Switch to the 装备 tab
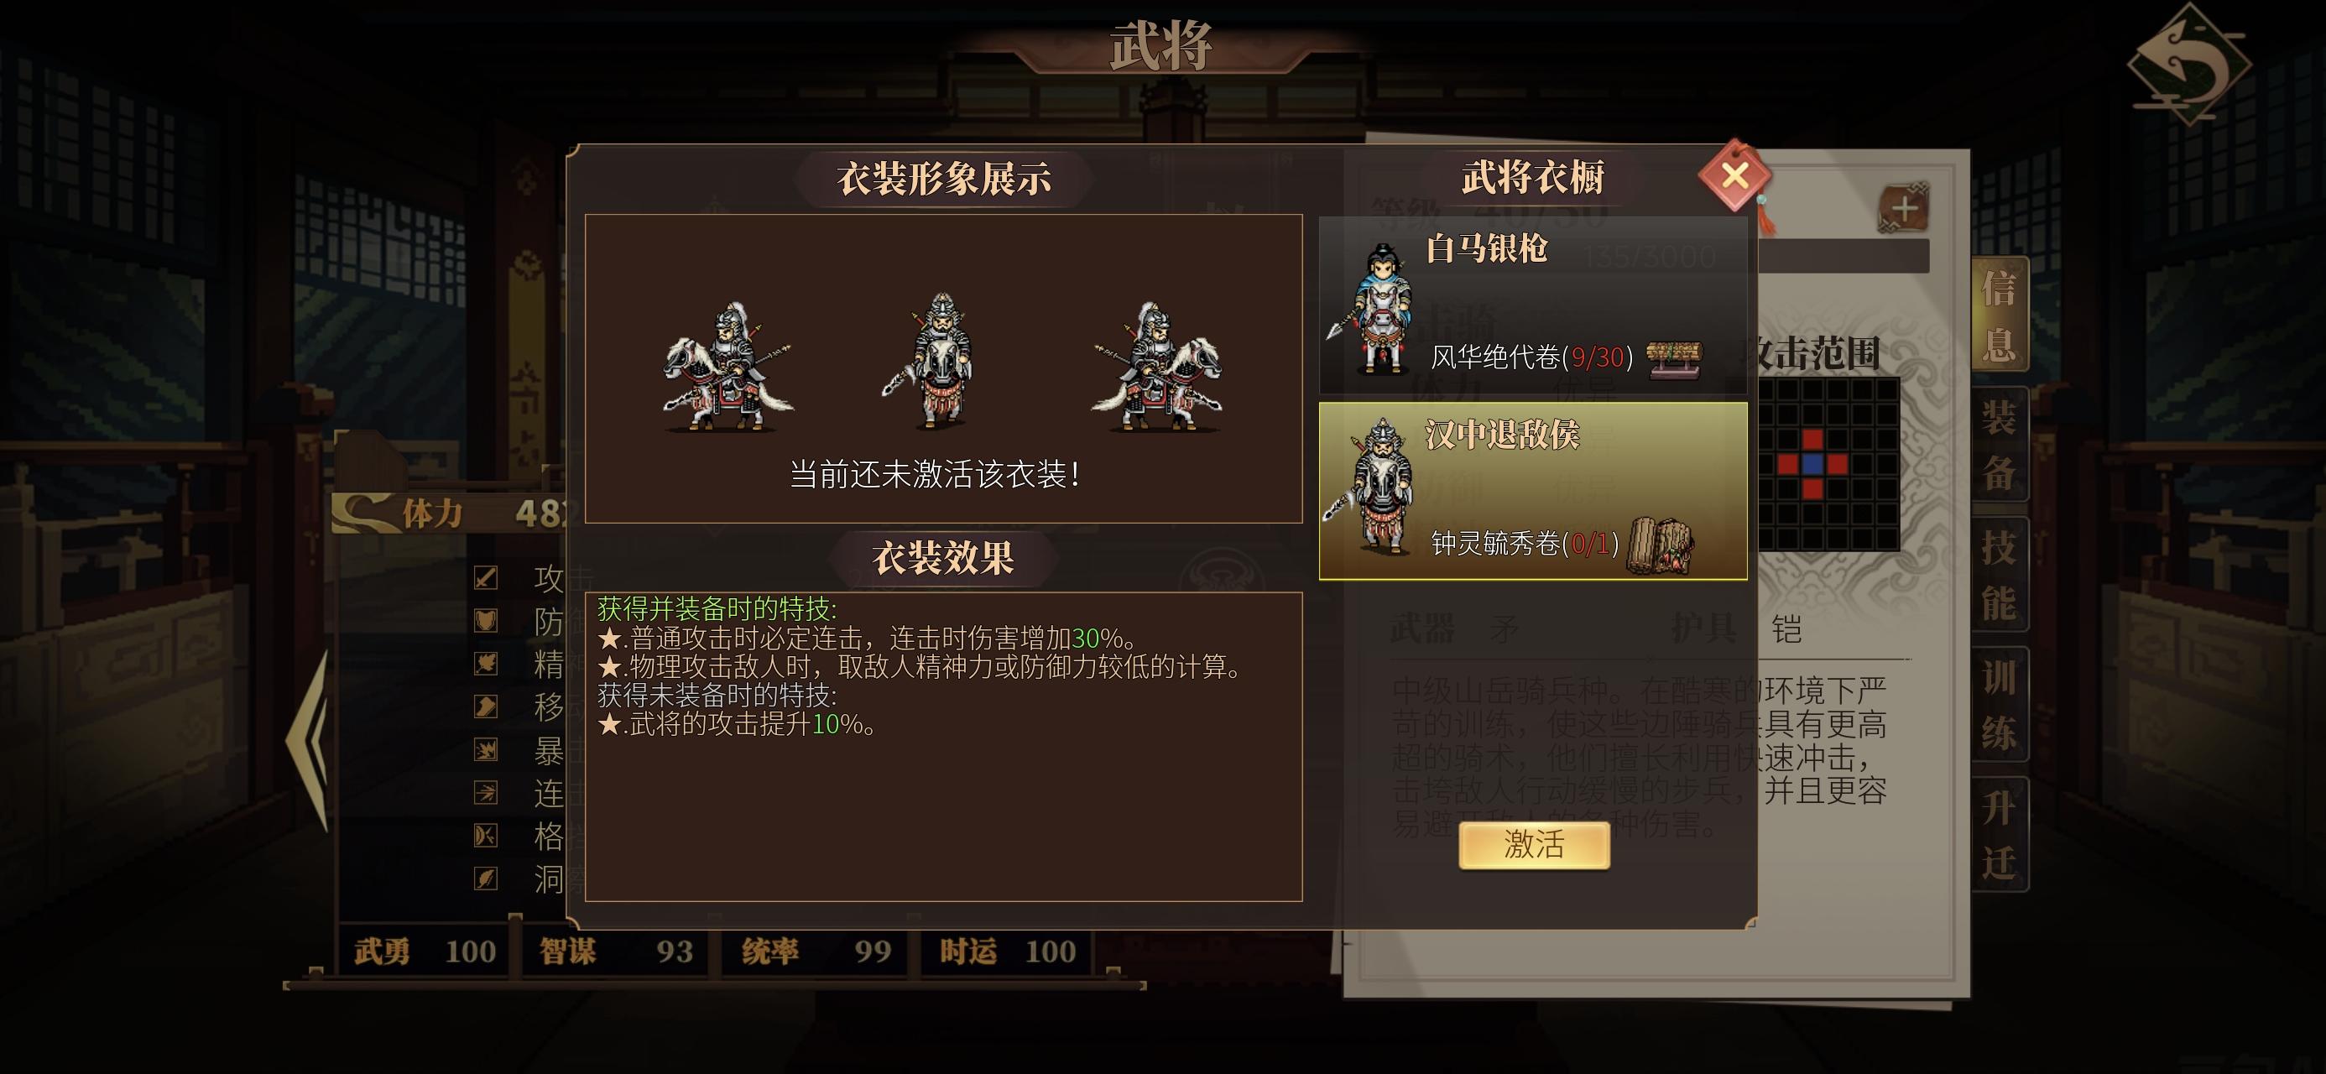Screen dimensions: 2326x1074 (x=1999, y=445)
